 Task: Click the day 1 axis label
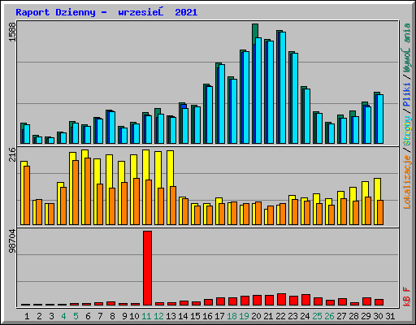pos(27,316)
